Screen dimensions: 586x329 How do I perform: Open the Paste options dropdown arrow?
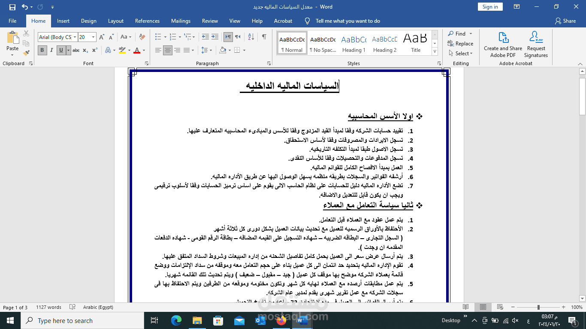click(12, 54)
